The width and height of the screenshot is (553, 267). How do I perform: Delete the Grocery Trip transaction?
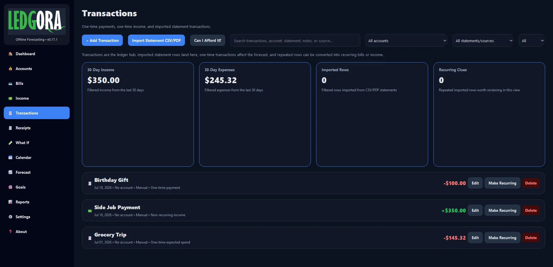(531, 238)
